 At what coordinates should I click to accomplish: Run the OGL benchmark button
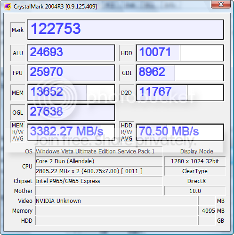pyautogui.click(x=18, y=112)
